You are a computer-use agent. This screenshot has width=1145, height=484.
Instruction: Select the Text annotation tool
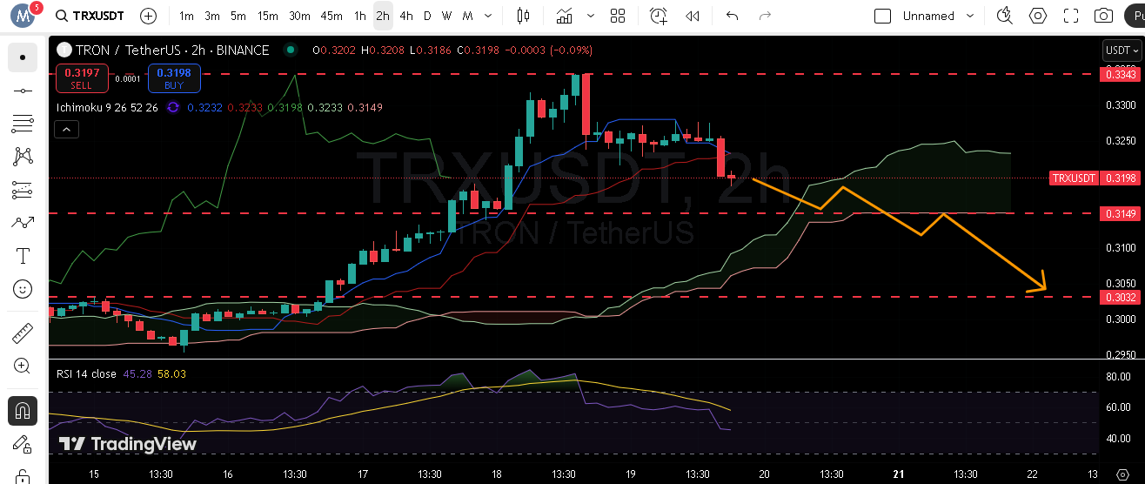23,256
